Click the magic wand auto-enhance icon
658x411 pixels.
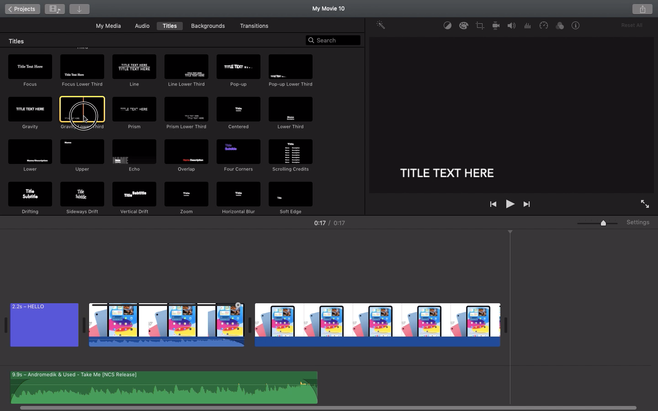[381, 26]
